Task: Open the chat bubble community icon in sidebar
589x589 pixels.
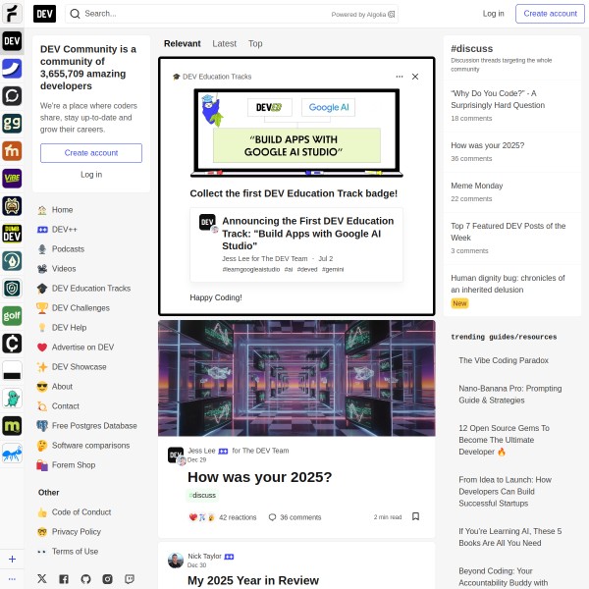Action: point(12,96)
